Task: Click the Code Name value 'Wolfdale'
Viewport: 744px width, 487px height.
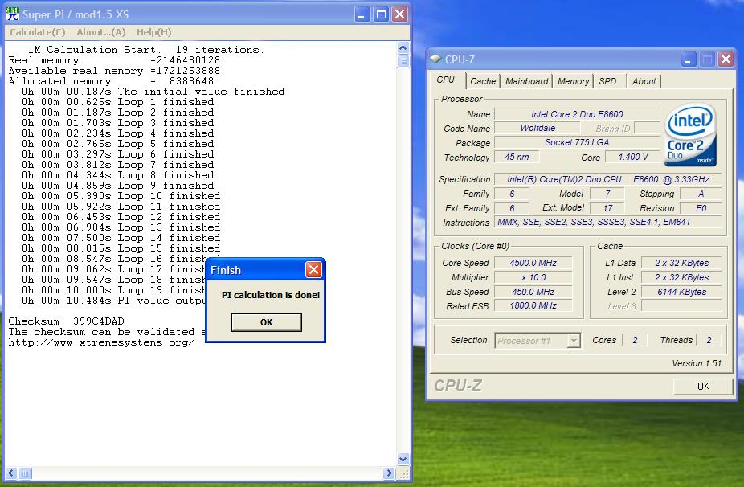Action: coord(538,128)
